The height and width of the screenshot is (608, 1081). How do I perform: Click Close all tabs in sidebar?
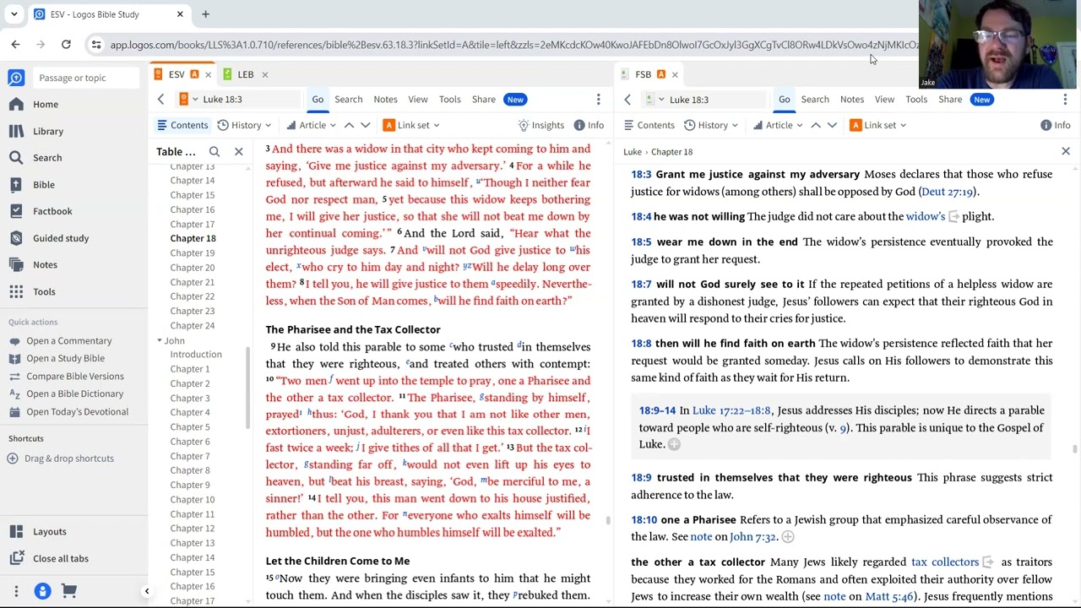[x=60, y=558]
